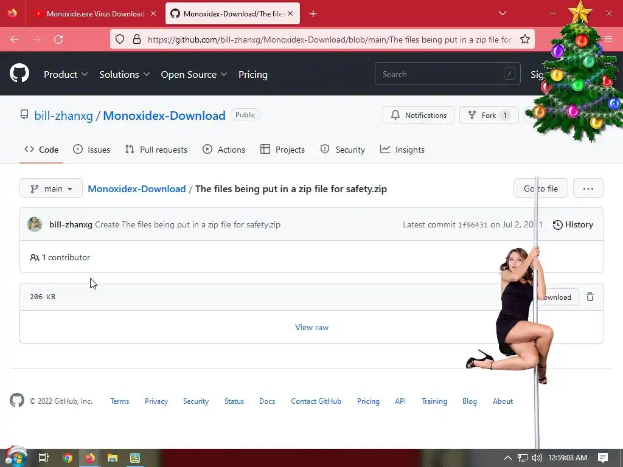Open the commit message Create The files link
Viewport: 623px width, 467px height.
(187, 224)
